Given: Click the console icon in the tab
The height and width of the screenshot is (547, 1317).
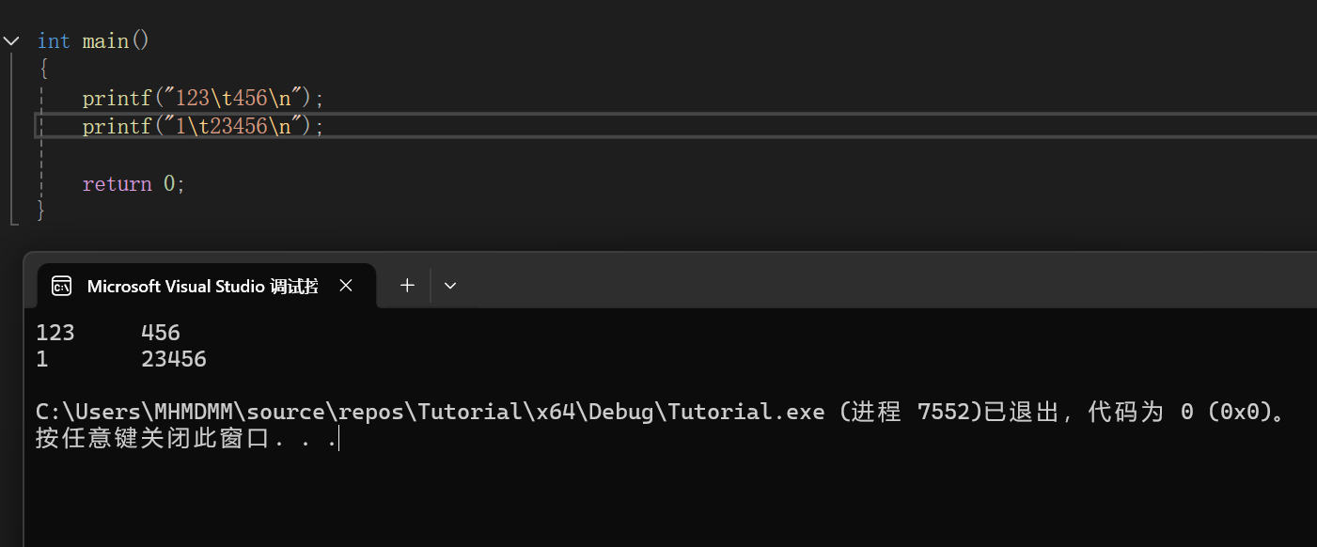Looking at the screenshot, I should tap(62, 287).
